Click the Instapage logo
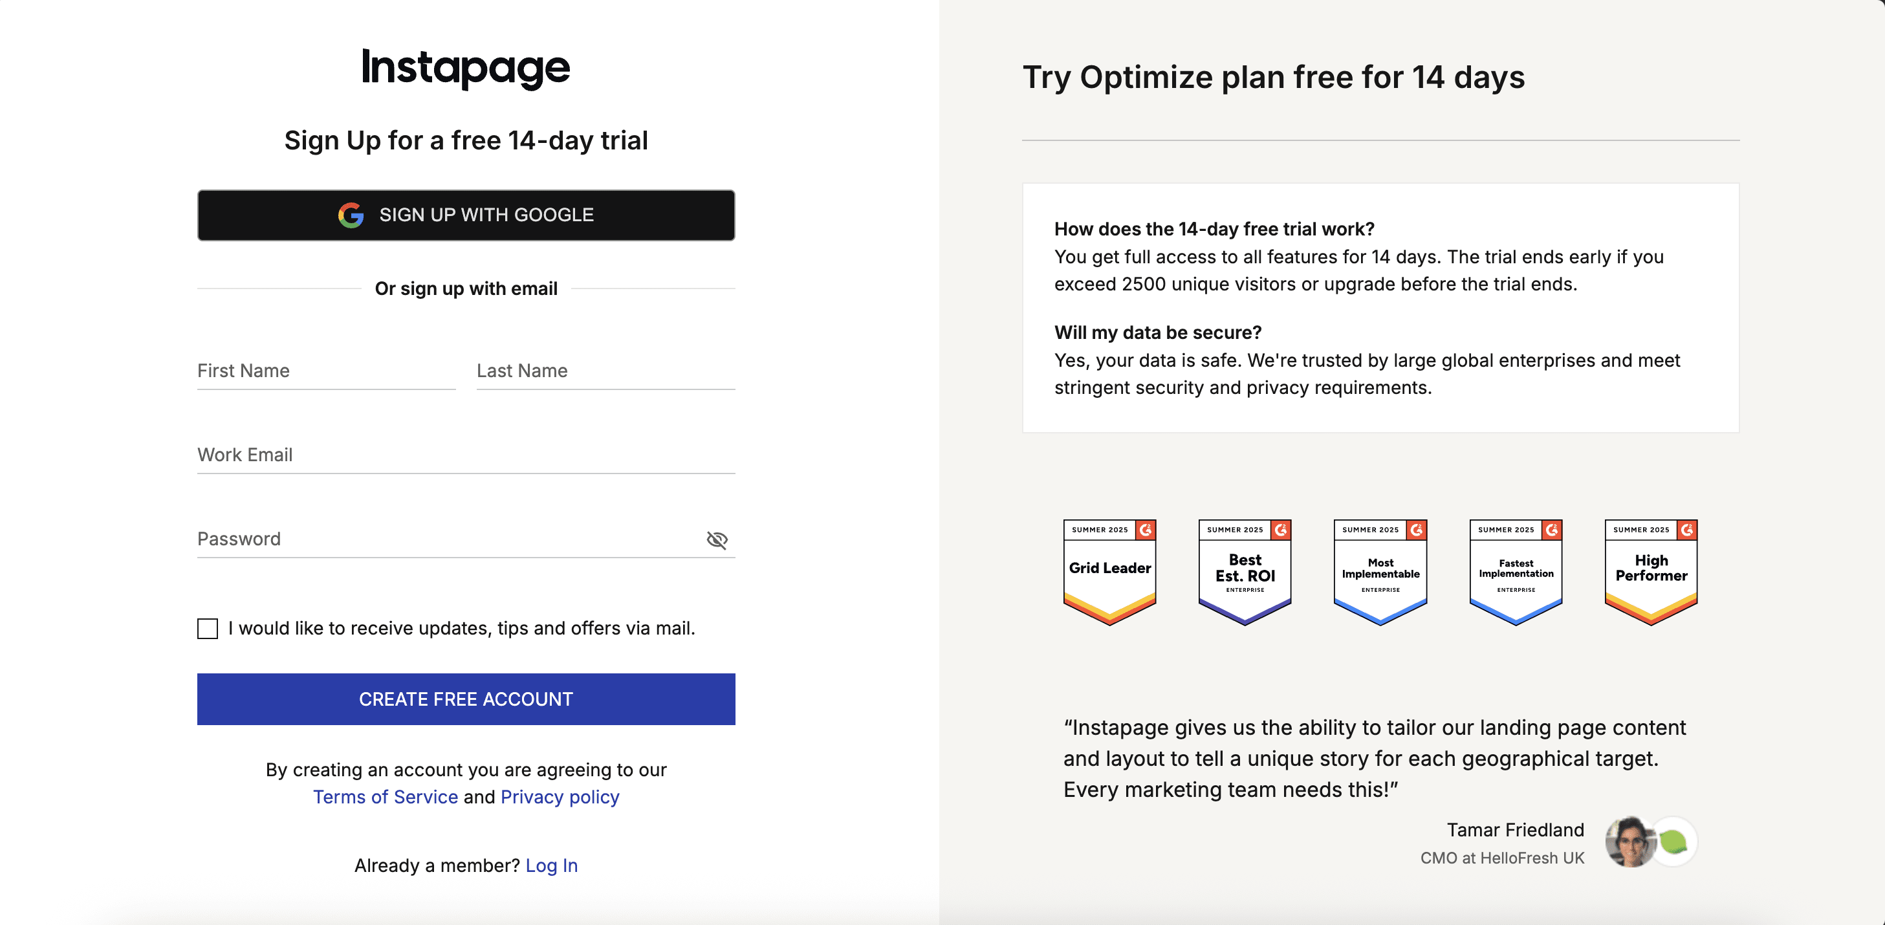This screenshot has width=1885, height=925. 465,68
